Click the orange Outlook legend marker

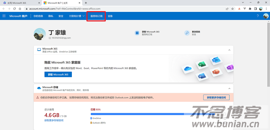tap(91, 123)
